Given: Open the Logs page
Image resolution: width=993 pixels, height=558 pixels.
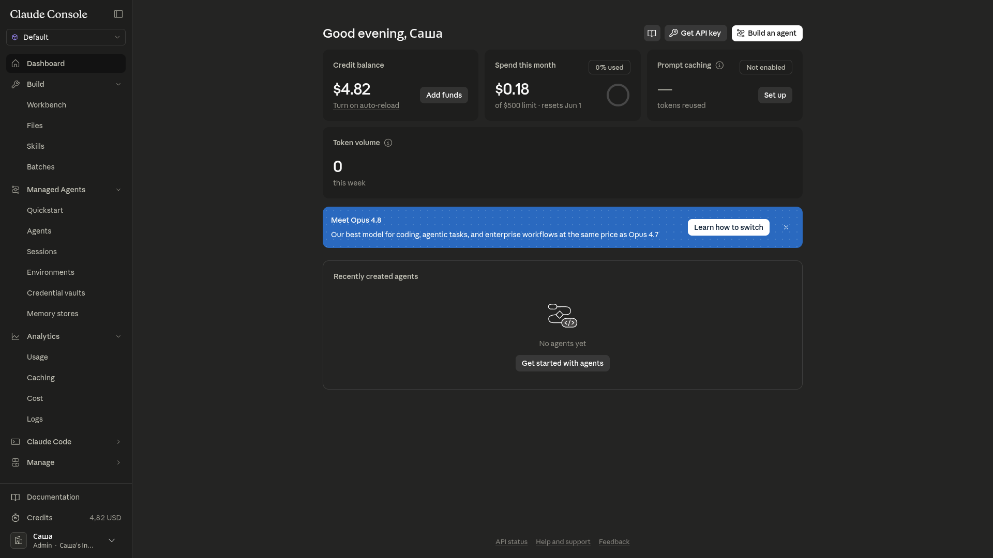Looking at the screenshot, I should 66,419.
